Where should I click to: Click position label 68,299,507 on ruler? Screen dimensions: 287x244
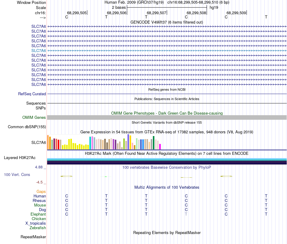[x=156, y=13]
